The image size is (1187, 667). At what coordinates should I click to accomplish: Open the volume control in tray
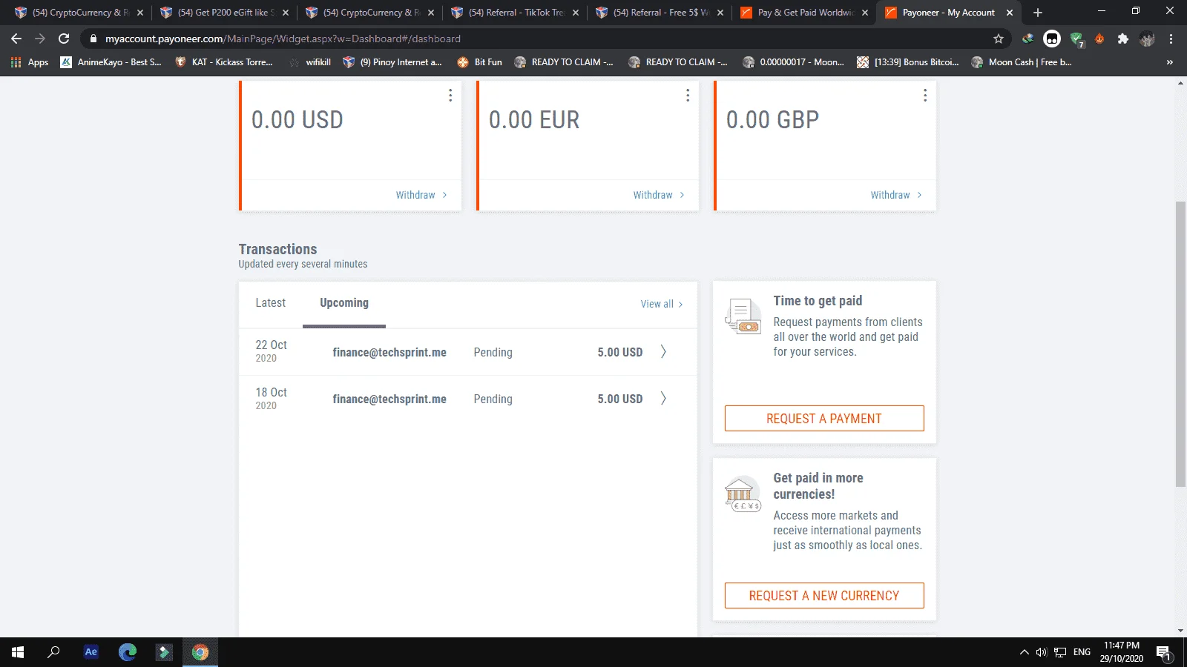(1042, 652)
